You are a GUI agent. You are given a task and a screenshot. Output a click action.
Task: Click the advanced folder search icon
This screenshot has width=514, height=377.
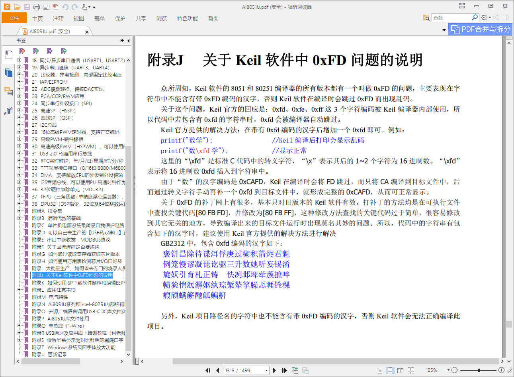426,18
